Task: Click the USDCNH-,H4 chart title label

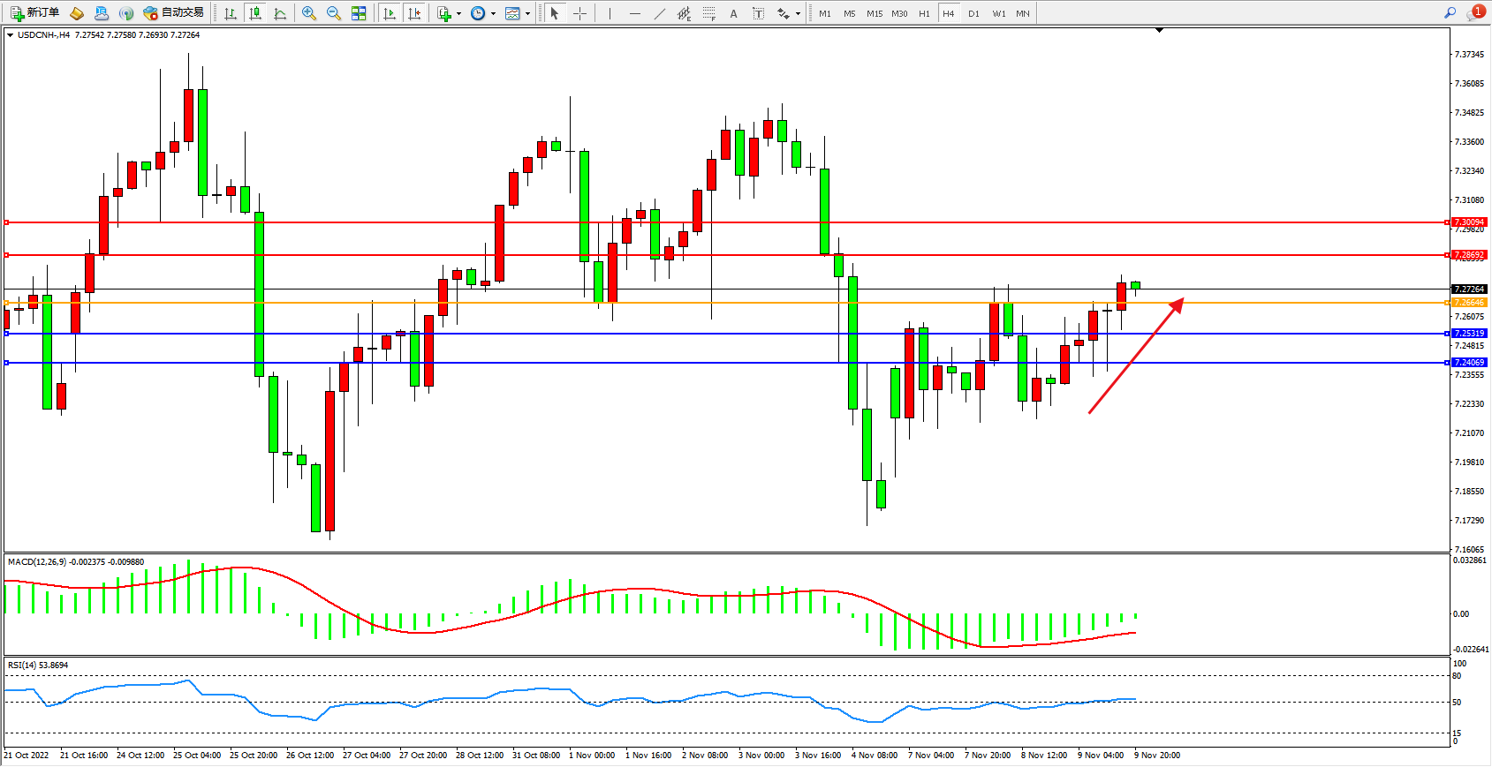Action: click(44, 35)
